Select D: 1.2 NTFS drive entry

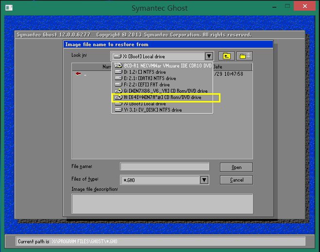click(x=162, y=72)
